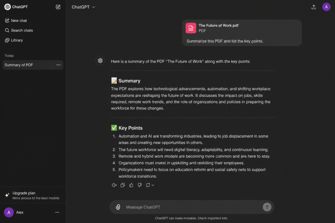The image size is (335, 223).
Task: Read the response aloud with the speaker icon
Action: click(114, 185)
